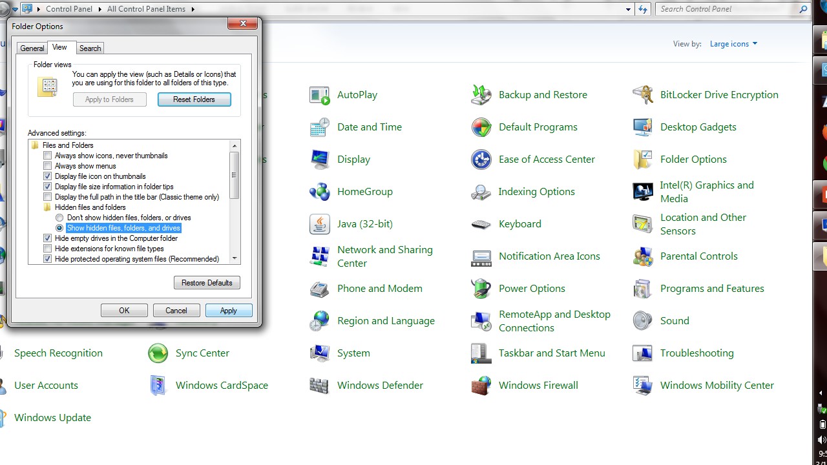Image resolution: width=827 pixels, height=465 pixels.
Task: Open the Sync Center icon
Action: [158, 353]
